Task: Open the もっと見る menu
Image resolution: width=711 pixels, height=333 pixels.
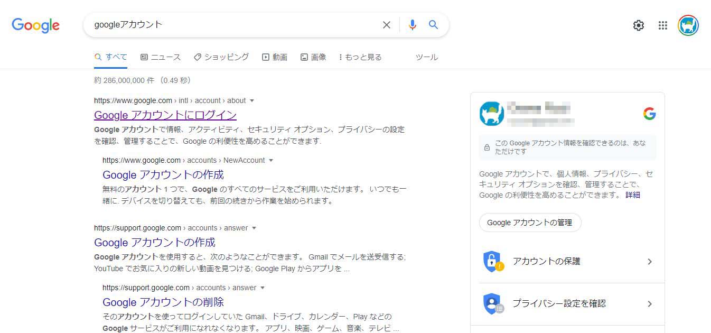Action: pyautogui.click(x=360, y=57)
